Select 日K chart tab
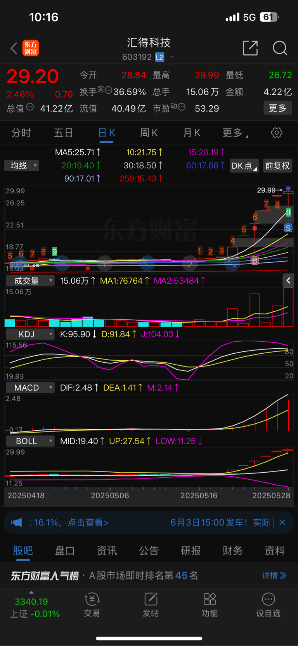 click(x=107, y=133)
